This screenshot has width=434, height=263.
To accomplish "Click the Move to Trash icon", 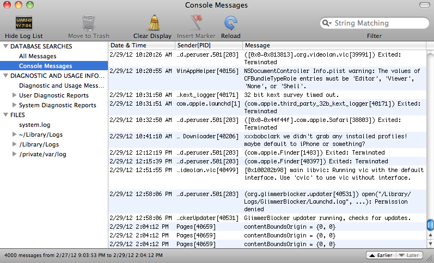I will pyautogui.click(x=89, y=23).
